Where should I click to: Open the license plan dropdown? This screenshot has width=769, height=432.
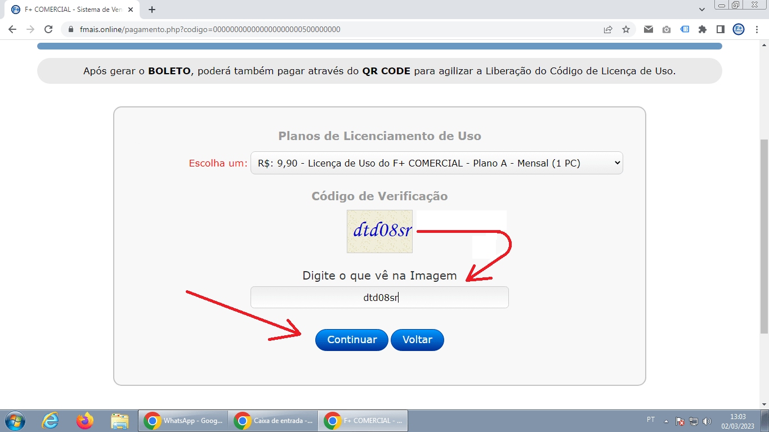[x=437, y=163]
